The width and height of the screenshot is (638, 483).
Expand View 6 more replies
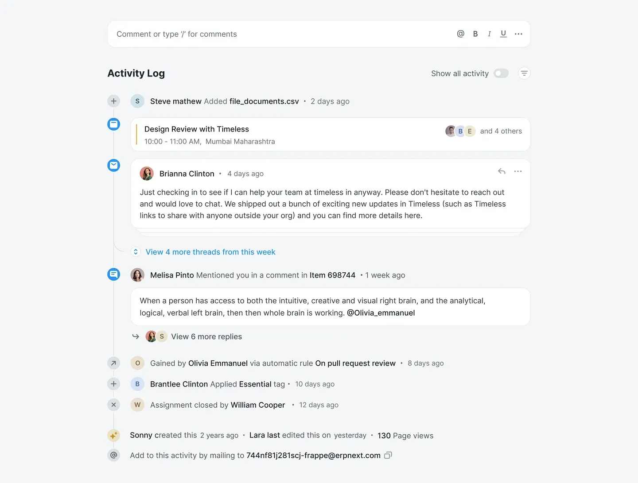coord(206,337)
